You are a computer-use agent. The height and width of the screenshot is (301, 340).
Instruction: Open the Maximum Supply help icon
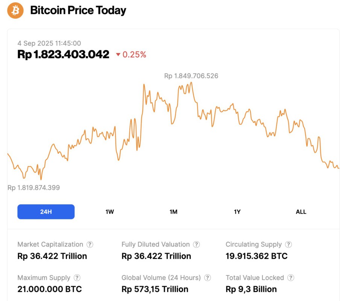[x=76, y=278]
